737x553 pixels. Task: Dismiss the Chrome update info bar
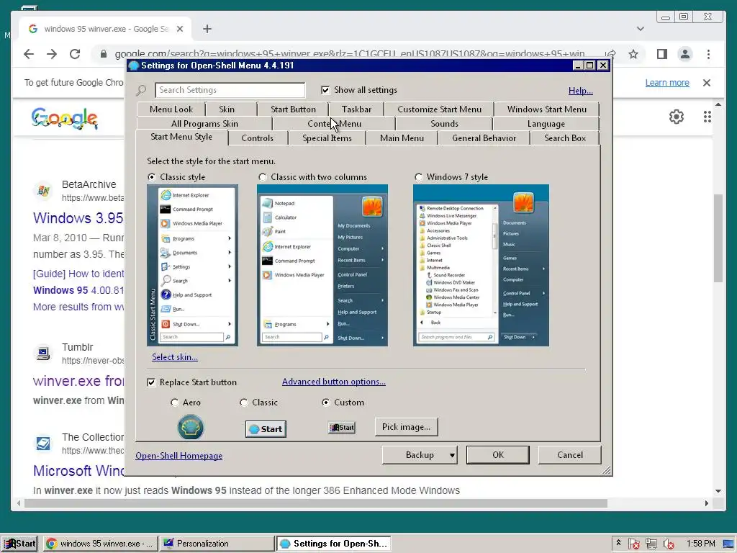[x=707, y=83]
